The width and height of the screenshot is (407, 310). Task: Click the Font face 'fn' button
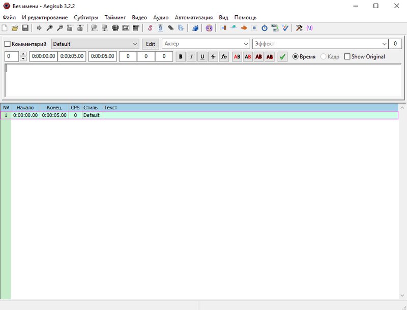click(224, 57)
